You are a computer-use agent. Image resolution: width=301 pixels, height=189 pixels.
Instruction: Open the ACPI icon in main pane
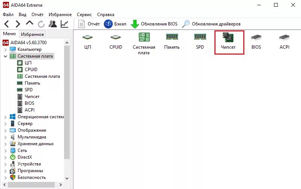point(284,42)
